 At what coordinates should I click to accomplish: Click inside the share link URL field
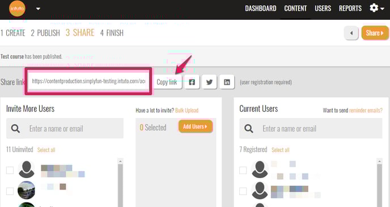(x=88, y=81)
